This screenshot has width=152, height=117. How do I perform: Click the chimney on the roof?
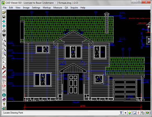[x=107, y=23]
